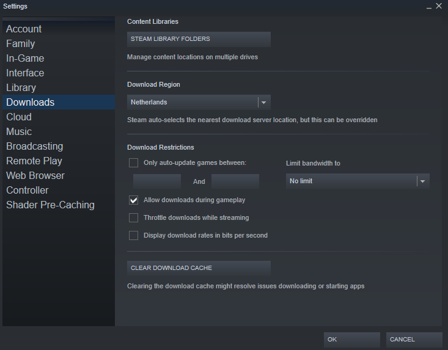The image size is (448, 350).
Task: Select the Downloads category
Action: (59, 102)
